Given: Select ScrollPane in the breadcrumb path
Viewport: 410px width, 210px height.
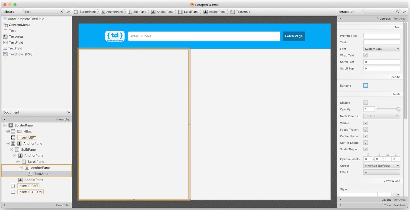Looking at the screenshot, I should tap(191, 11).
